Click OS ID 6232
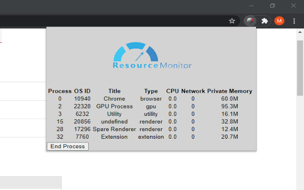 (82, 114)
